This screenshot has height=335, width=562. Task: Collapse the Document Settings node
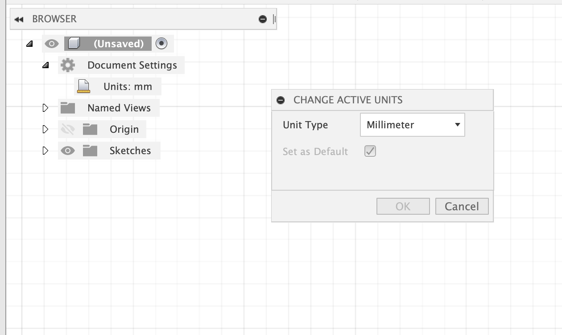click(x=45, y=65)
